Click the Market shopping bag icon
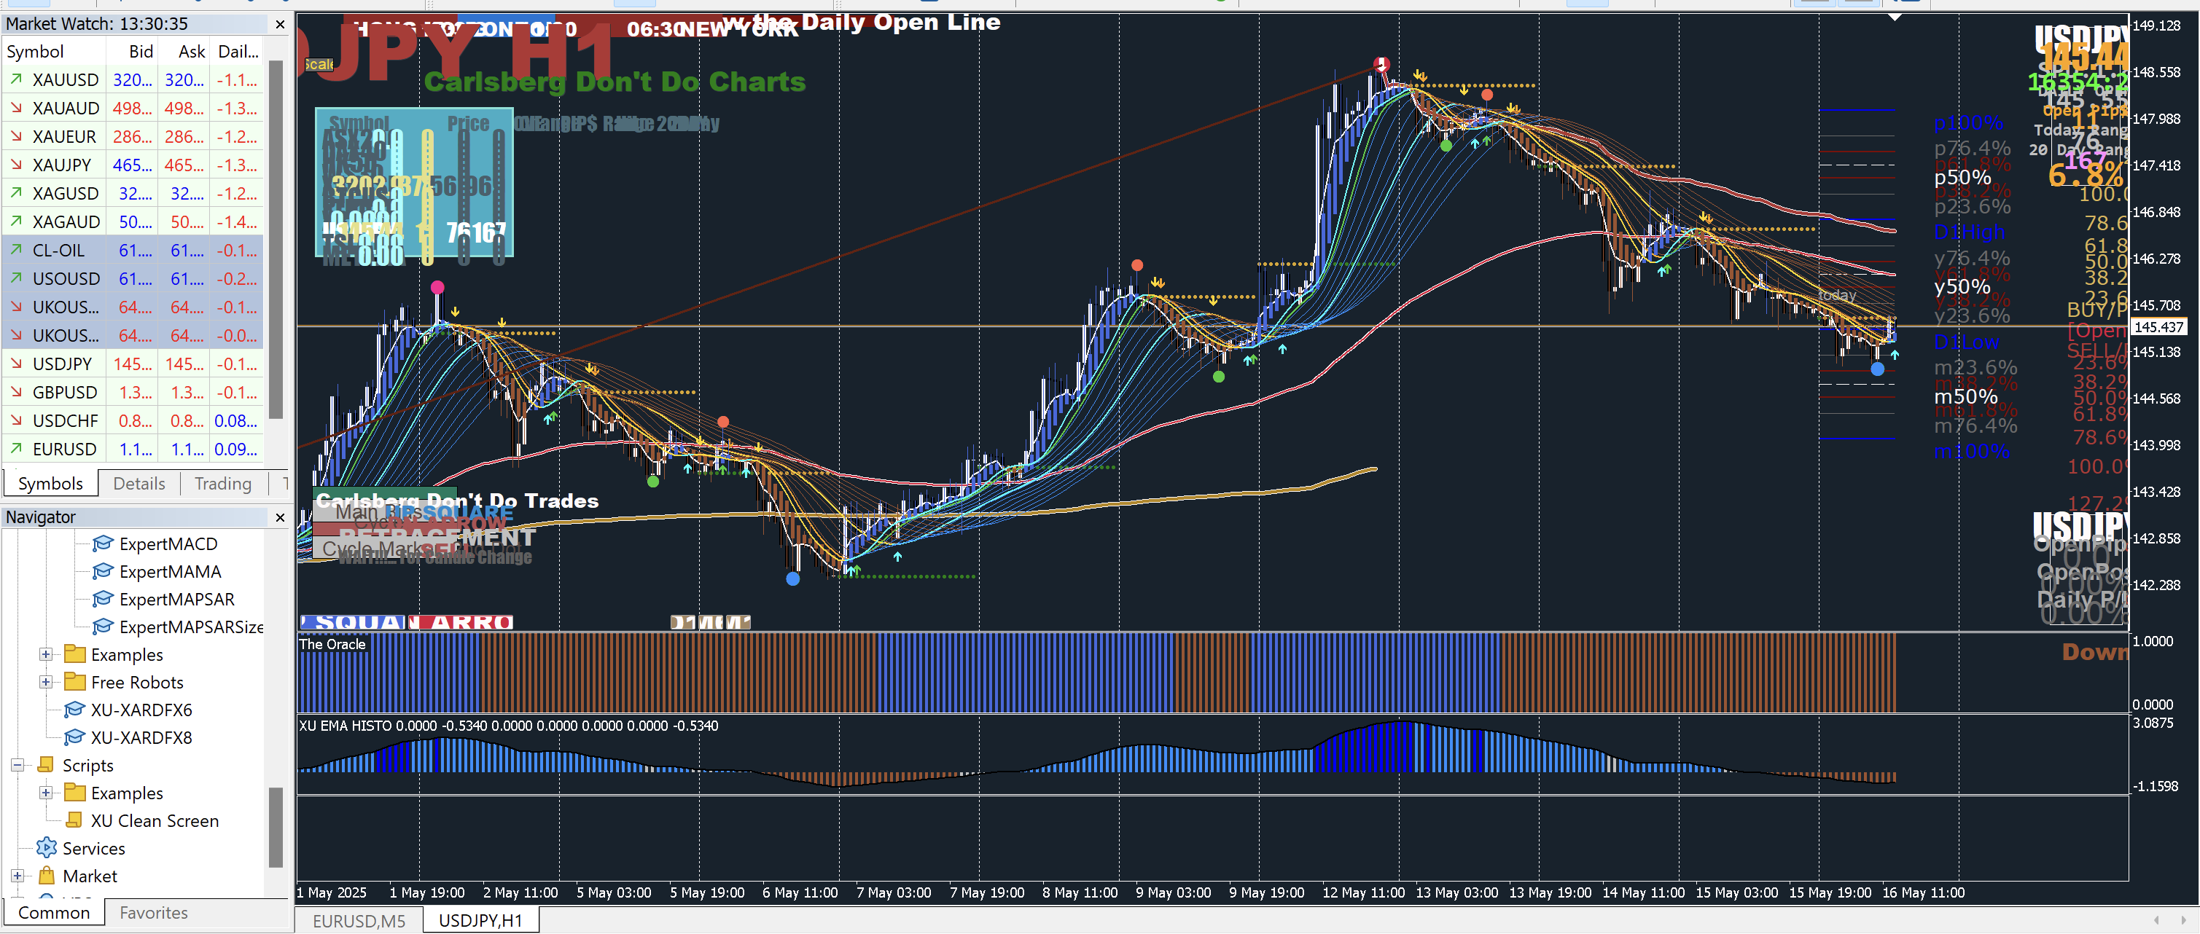The width and height of the screenshot is (2200, 934). tap(46, 876)
